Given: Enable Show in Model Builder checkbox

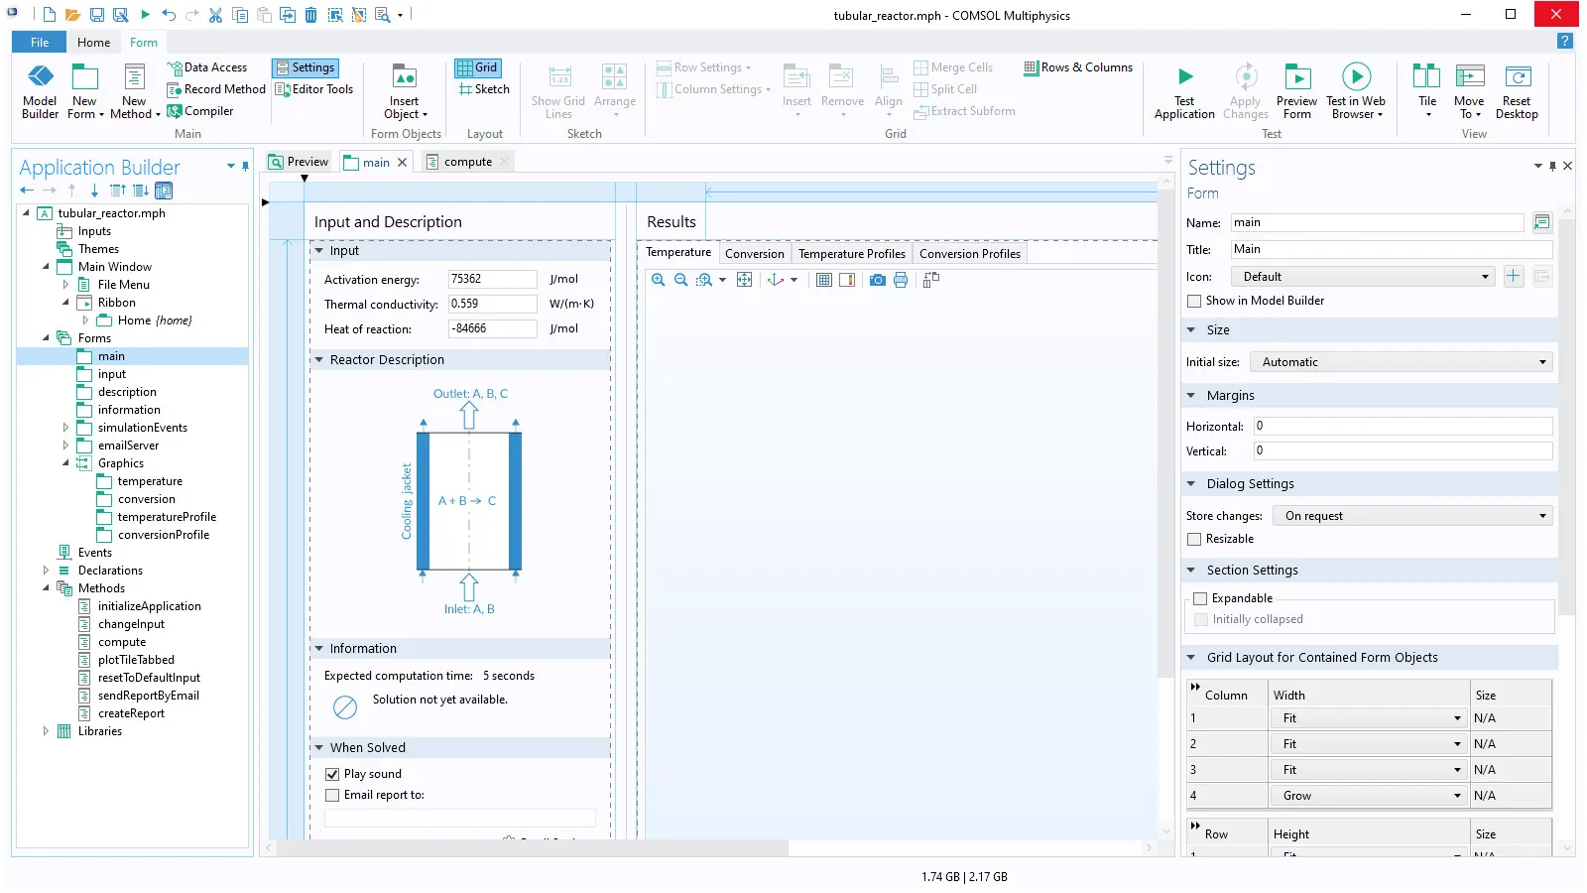Looking at the screenshot, I should [1194, 302].
